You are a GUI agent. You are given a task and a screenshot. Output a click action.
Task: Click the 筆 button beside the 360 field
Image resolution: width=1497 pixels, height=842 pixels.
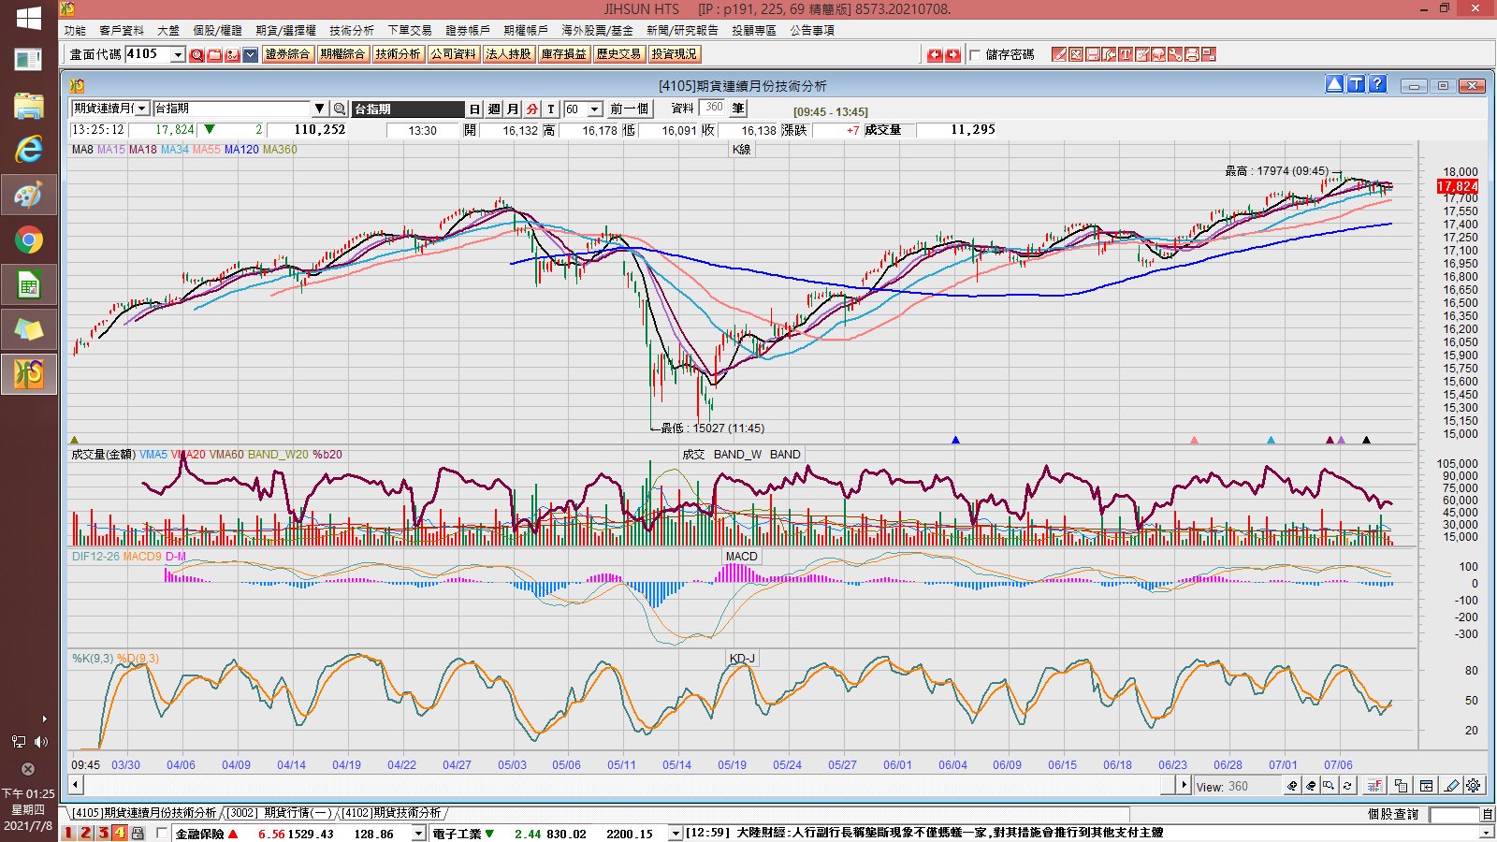point(738,109)
